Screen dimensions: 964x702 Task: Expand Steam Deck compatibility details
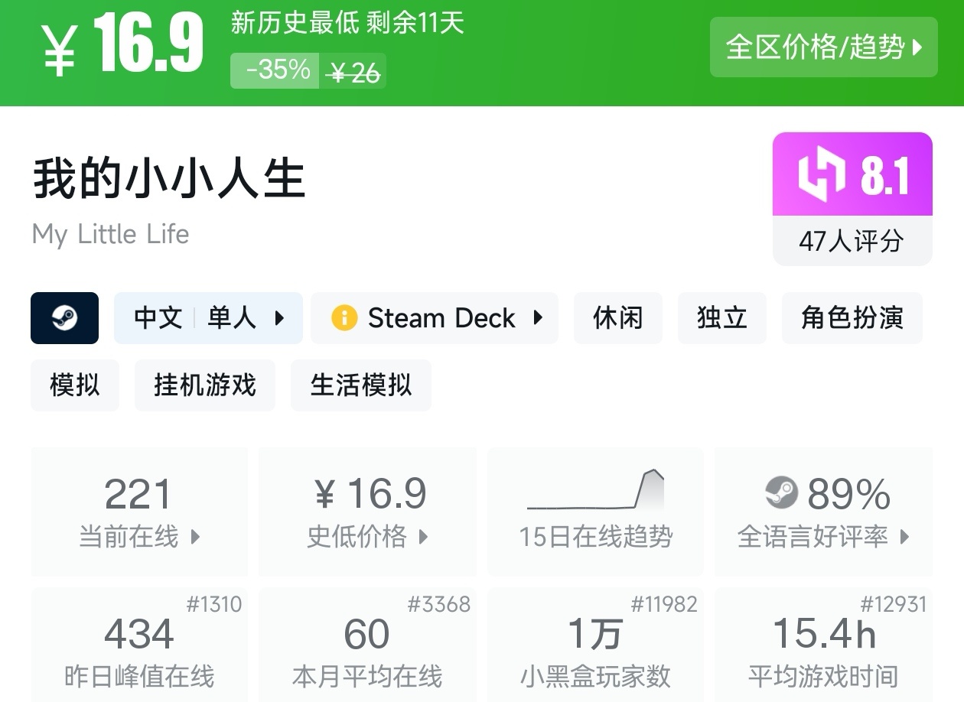pos(435,318)
